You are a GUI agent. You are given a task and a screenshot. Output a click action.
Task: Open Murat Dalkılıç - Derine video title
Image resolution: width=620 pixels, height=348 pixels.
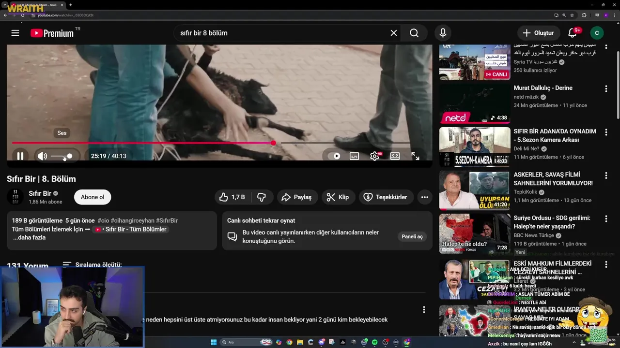tap(543, 88)
